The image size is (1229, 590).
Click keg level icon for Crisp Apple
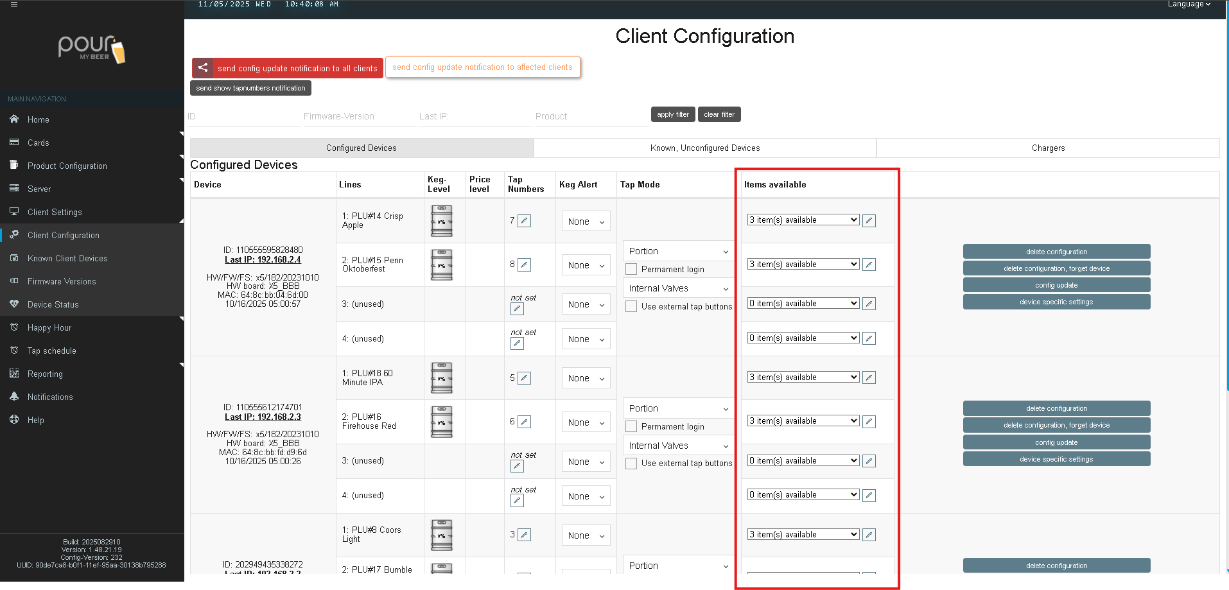[x=441, y=221]
